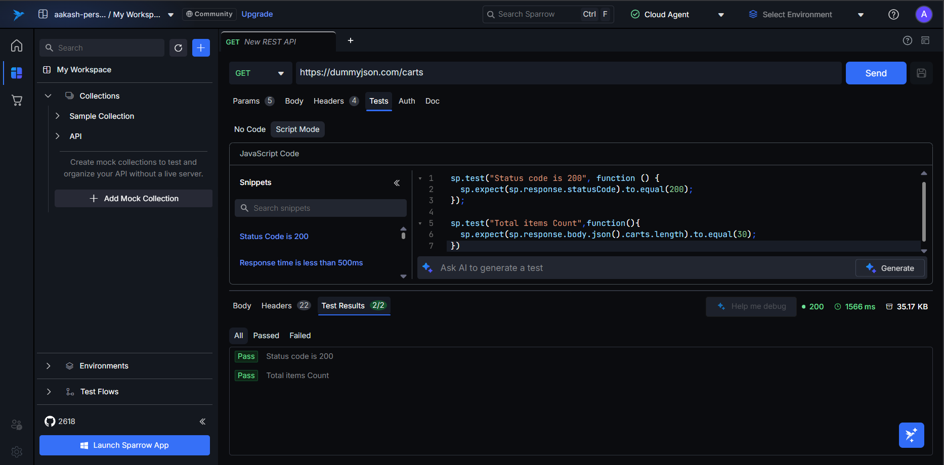Viewport: 944px width, 465px height.
Task: Switch to No Code mode
Action: click(249, 129)
